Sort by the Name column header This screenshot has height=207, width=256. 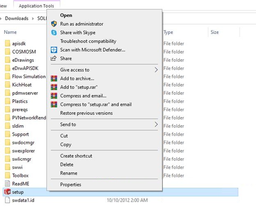[10, 32]
